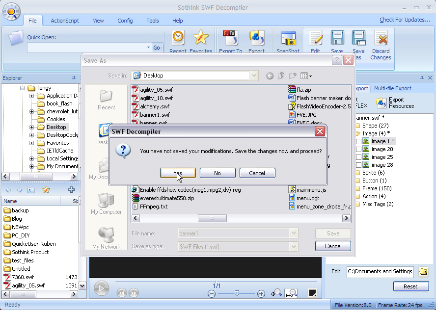Screen dimensions: 436x310
Task: Click the Check For Updates link
Action: click(x=405, y=20)
